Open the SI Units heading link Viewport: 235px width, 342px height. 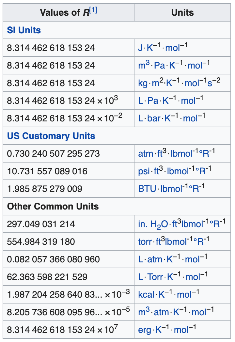(24, 30)
